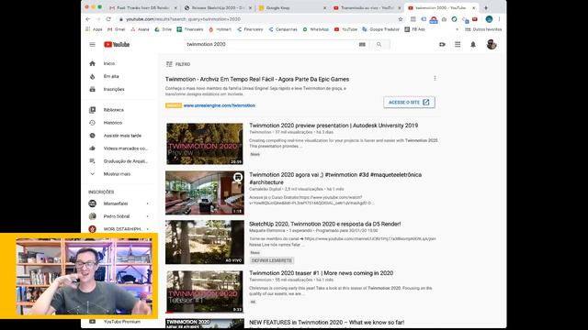Open ad options three-dot menu
Image resolution: width=588 pixels, height=330 pixels.
coord(435,78)
